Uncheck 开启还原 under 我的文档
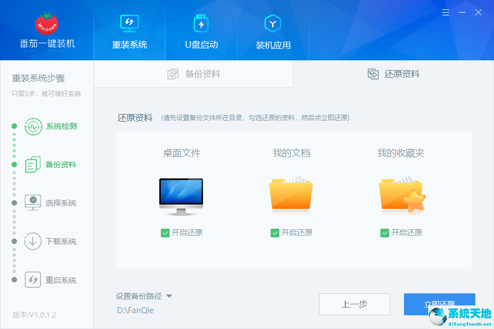494x329 pixels. pyautogui.click(x=274, y=232)
